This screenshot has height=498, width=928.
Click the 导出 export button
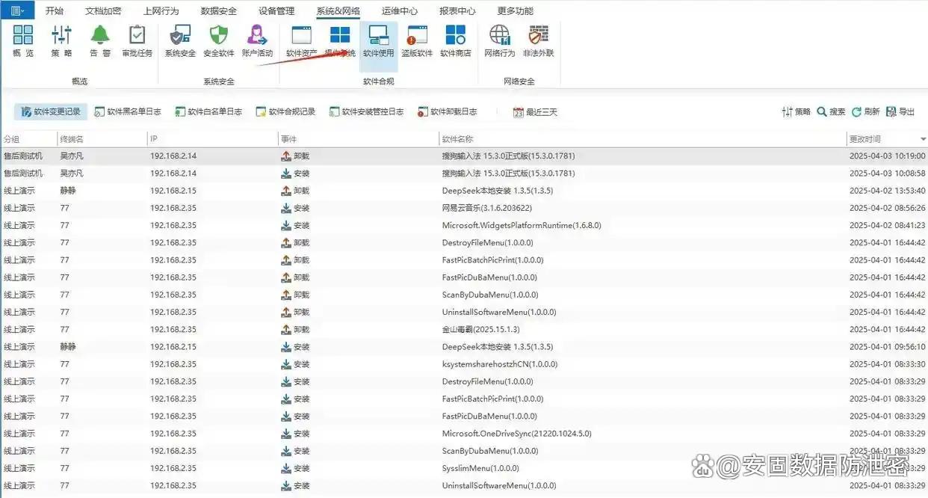pyautogui.click(x=900, y=112)
